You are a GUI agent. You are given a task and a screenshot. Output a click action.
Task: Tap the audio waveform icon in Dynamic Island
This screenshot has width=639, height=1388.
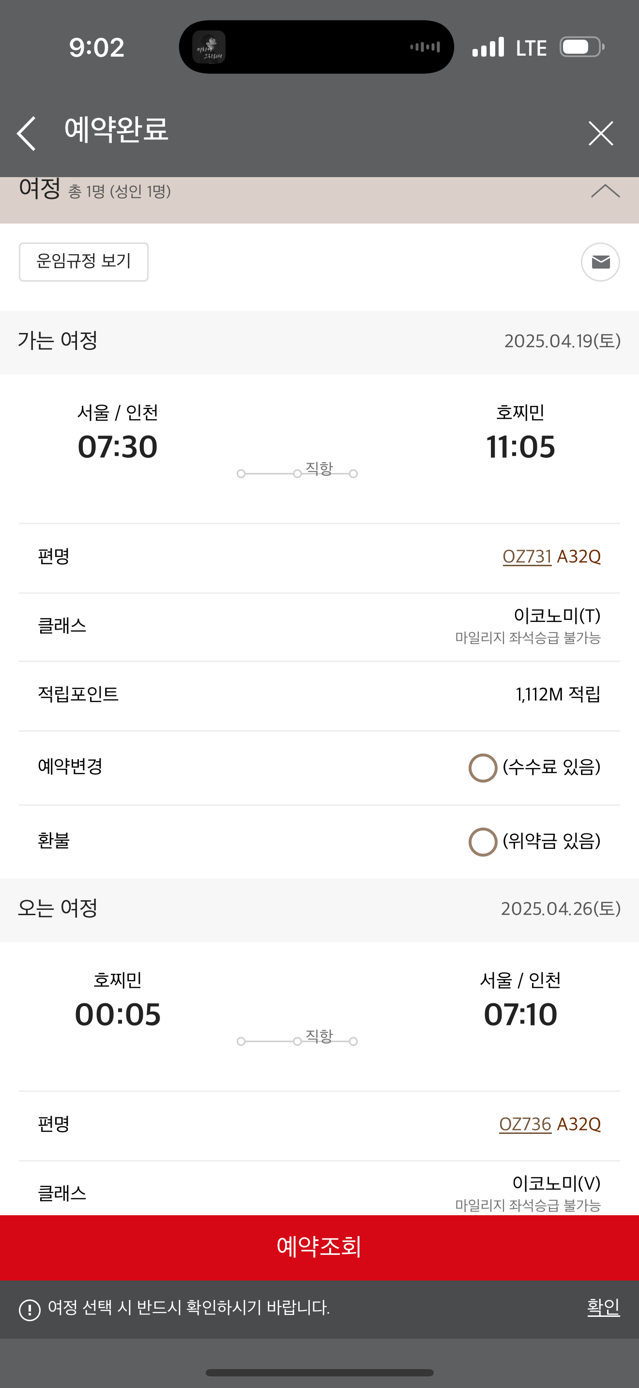pos(425,47)
